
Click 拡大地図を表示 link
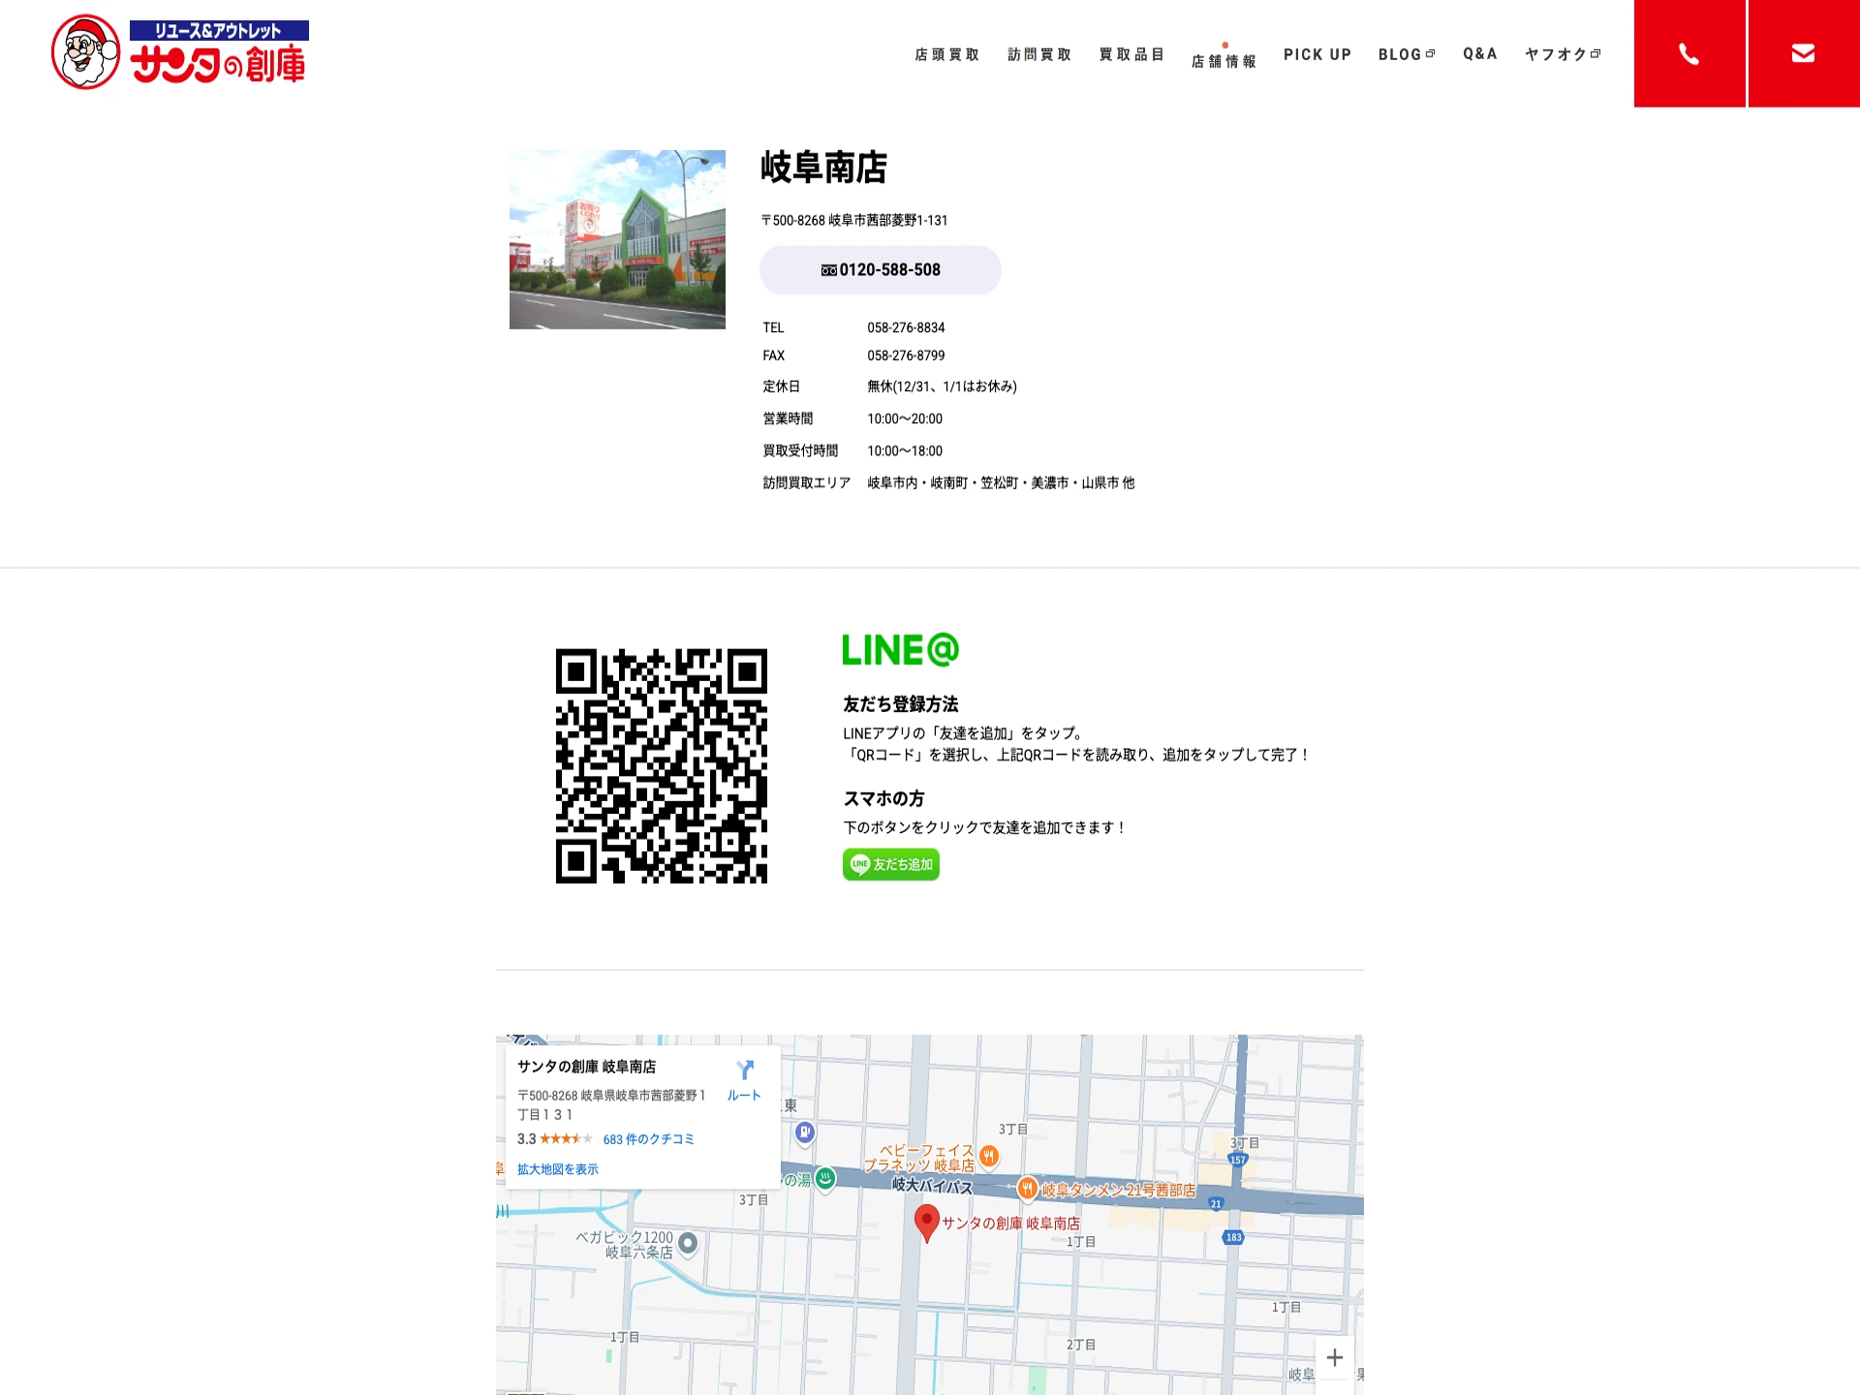coord(558,1169)
